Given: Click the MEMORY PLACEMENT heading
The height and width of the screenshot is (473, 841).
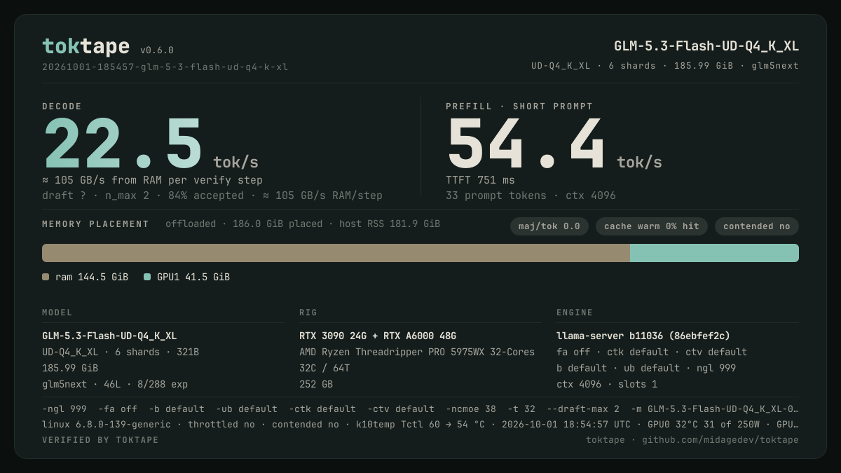Looking at the screenshot, I should click(95, 224).
